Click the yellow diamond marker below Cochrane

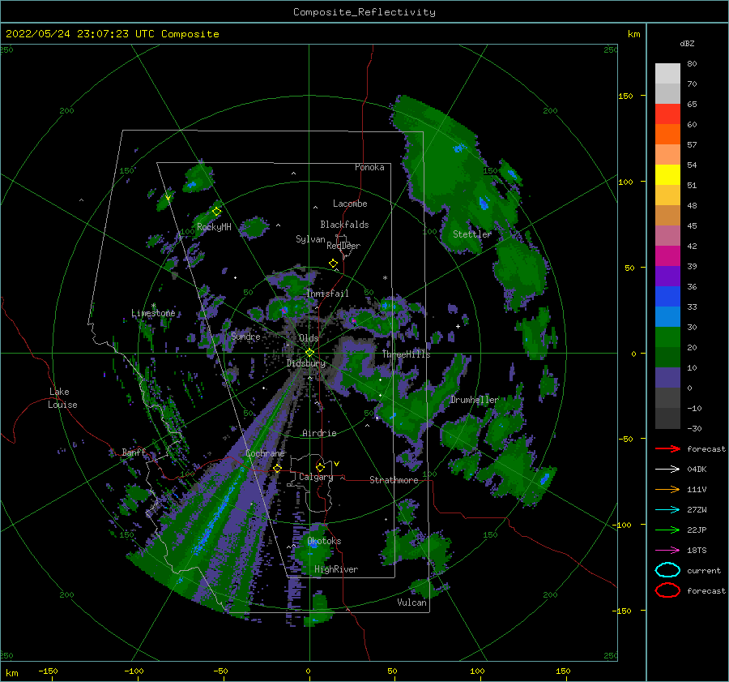click(278, 468)
